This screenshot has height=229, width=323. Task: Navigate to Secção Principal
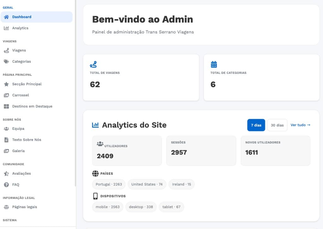(37, 84)
